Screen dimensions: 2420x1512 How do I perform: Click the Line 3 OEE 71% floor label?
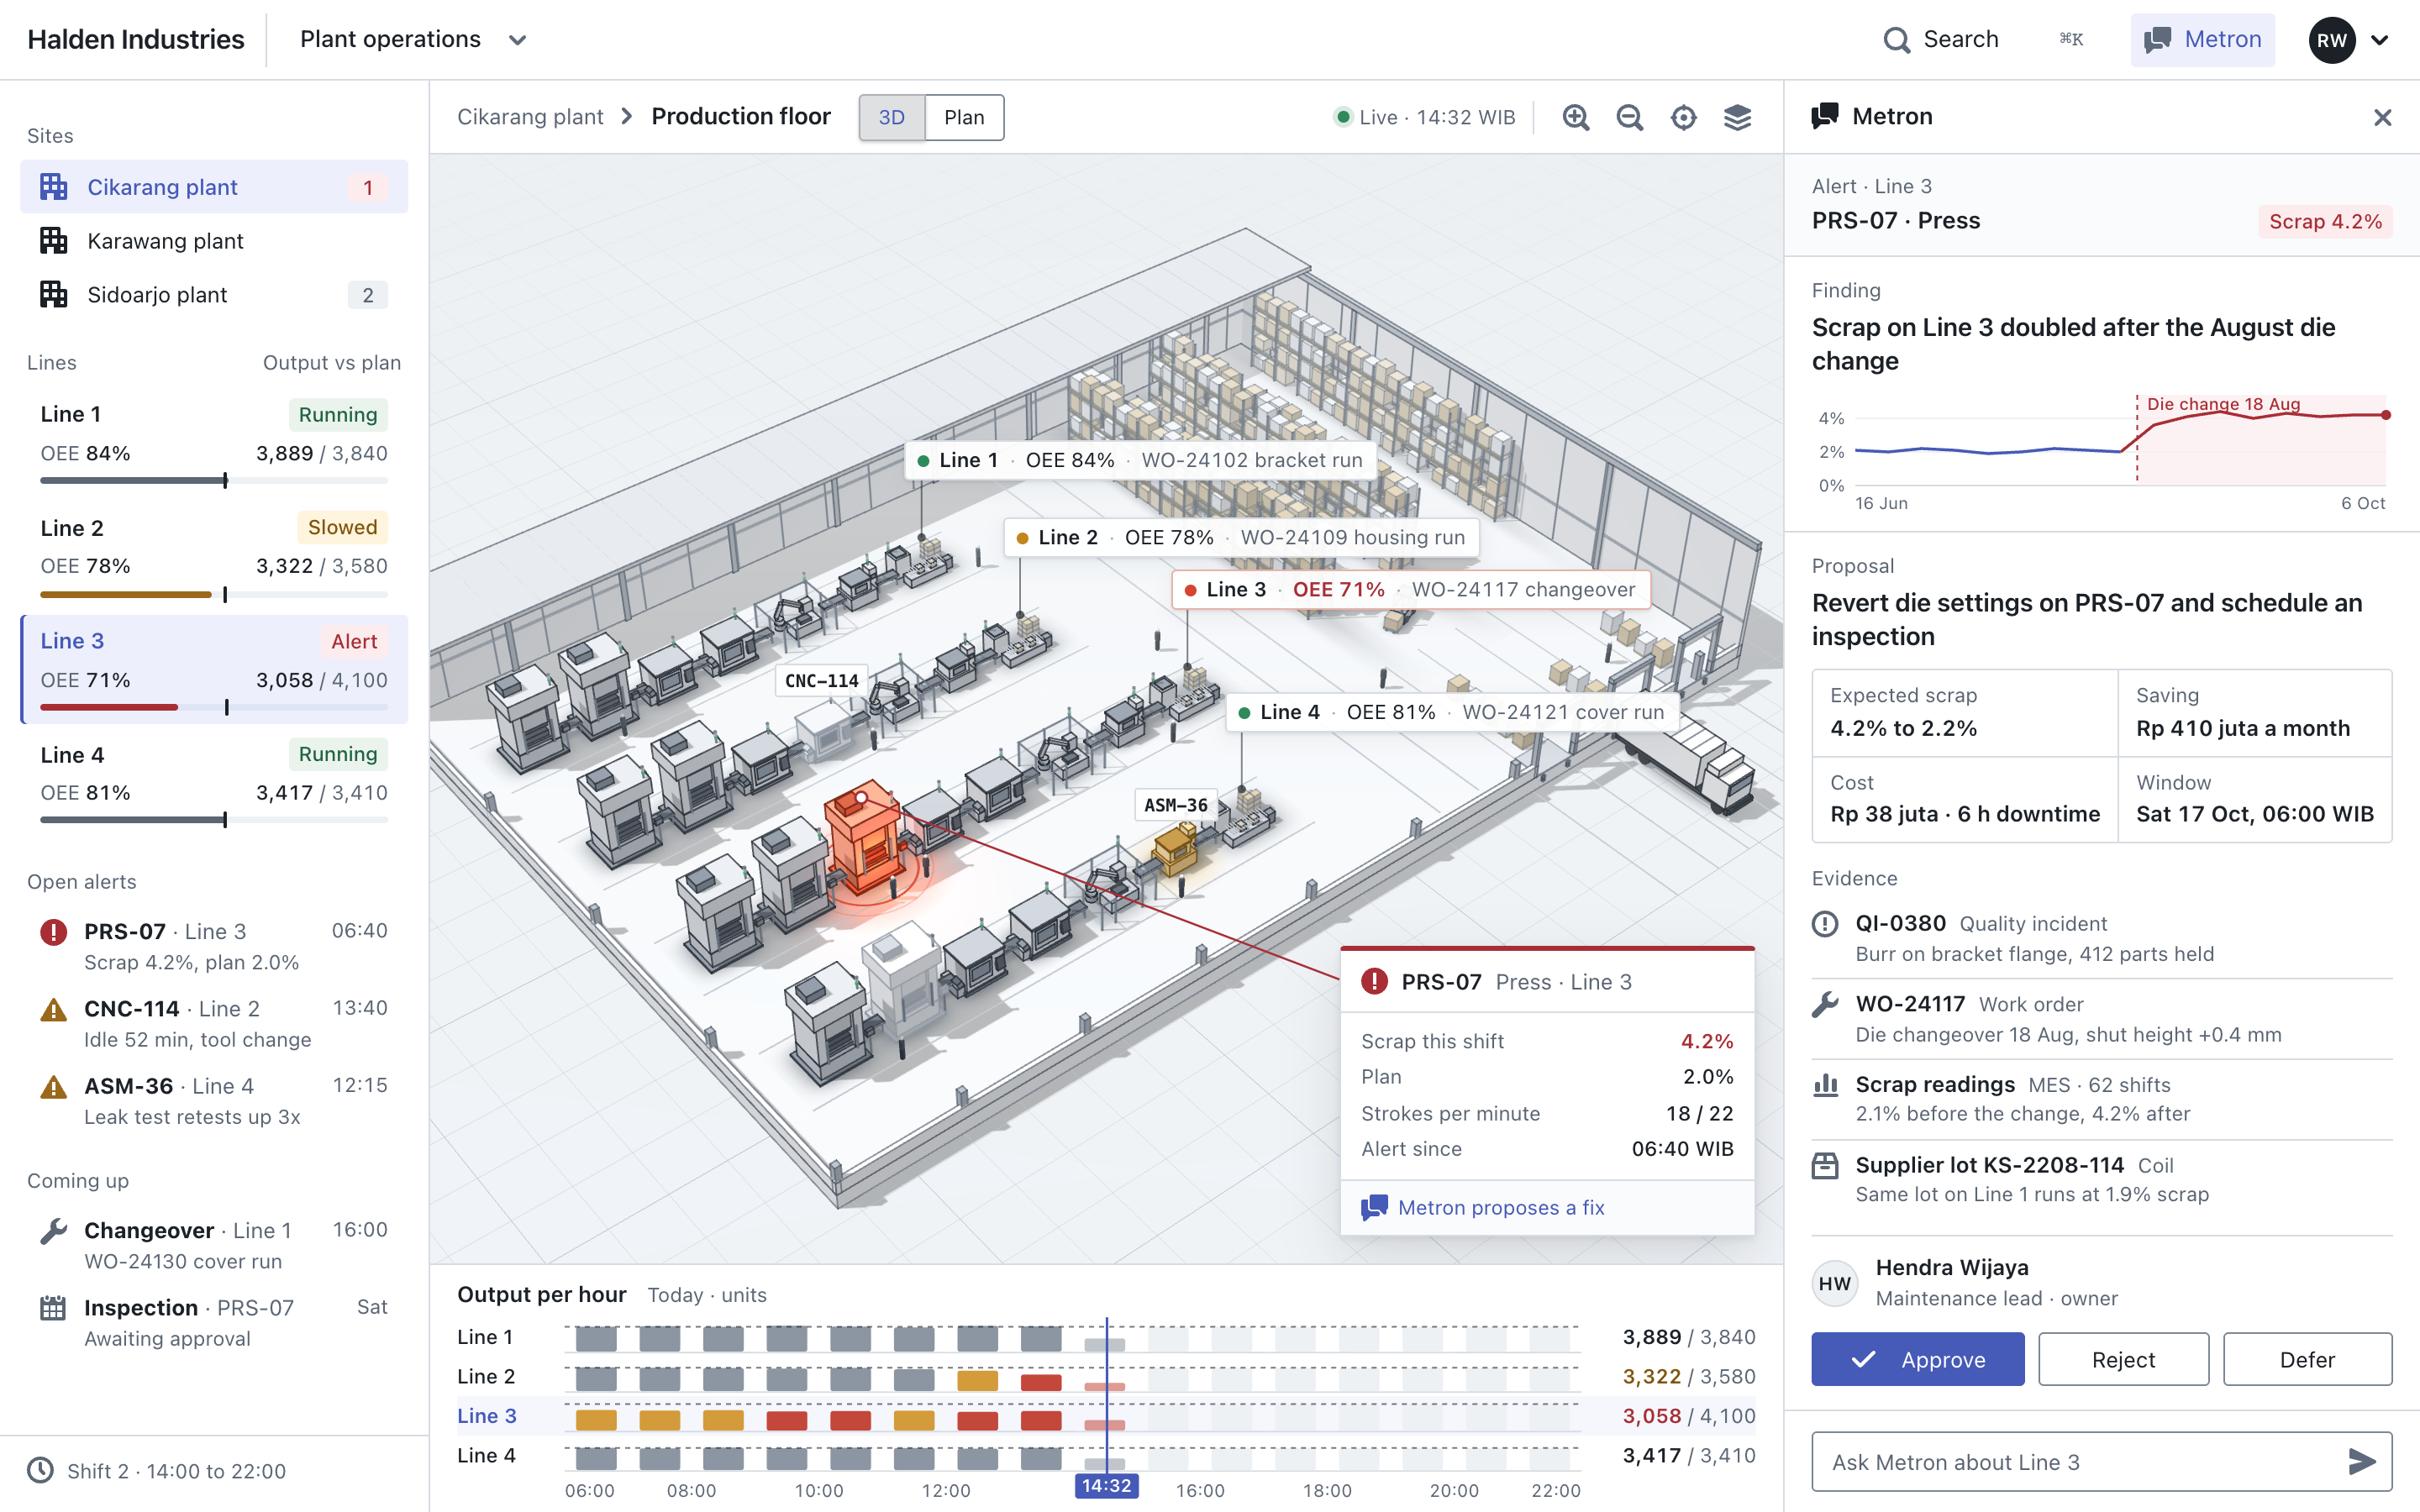click(x=1410, y=589)
